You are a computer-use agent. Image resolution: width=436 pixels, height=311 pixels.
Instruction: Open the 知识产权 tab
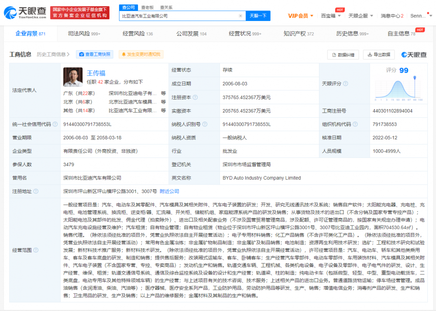pos(298,34)
